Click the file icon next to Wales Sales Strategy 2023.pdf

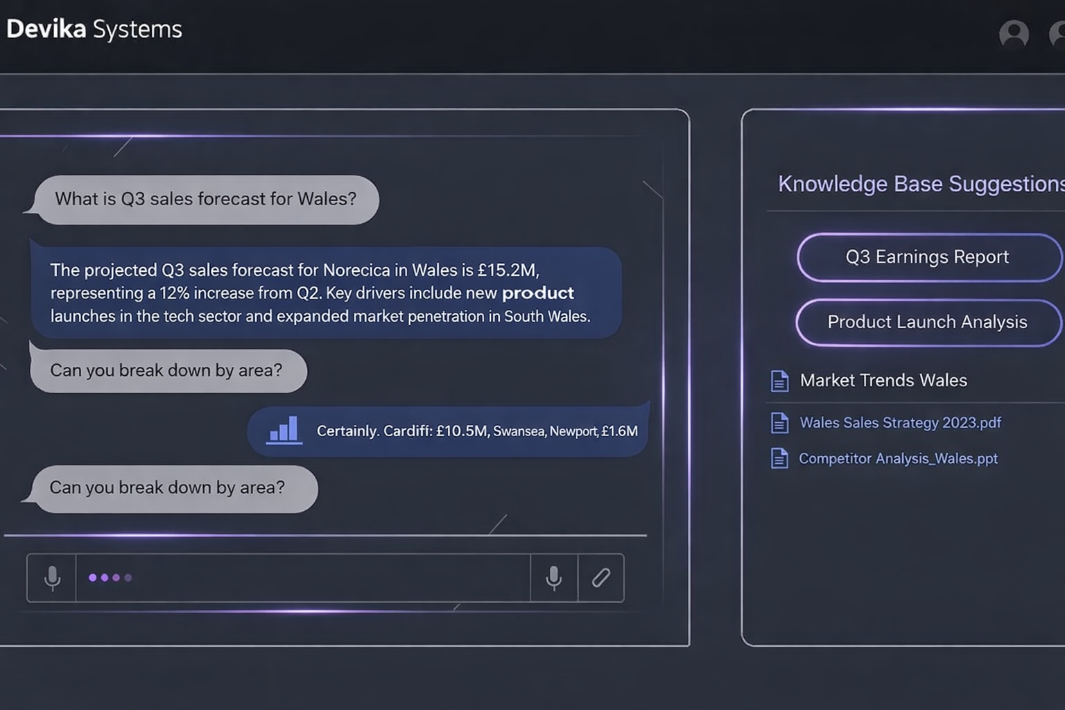pos(779,423)
